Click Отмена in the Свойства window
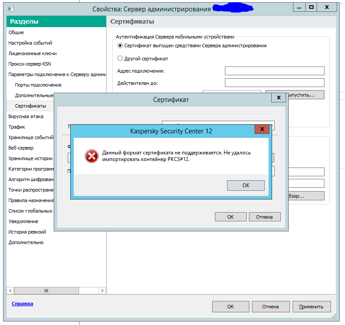This screenshot has height=325, width=345. 271,307
